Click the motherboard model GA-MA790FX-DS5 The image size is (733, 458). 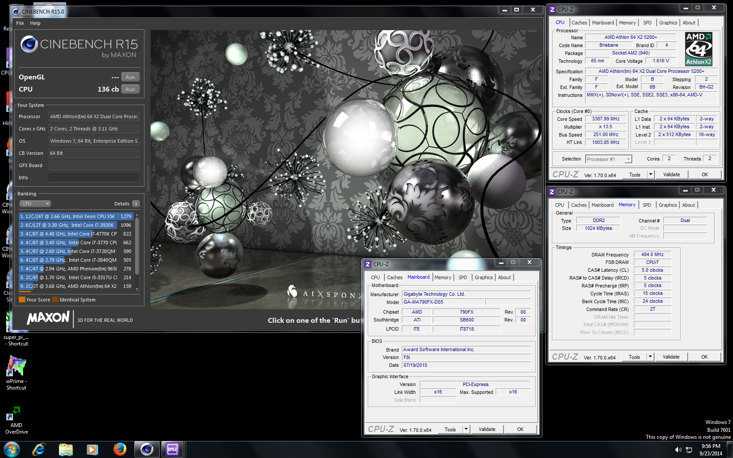click(x=443, y=302)
